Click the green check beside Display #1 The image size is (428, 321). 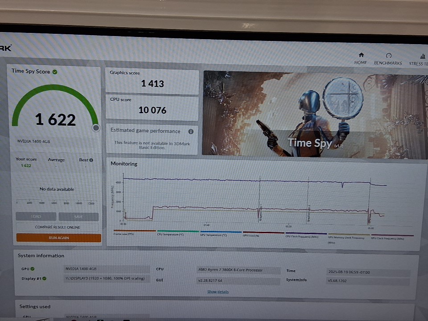pos(44,278)
